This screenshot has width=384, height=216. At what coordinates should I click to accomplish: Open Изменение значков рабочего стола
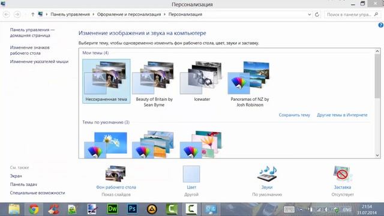tap(29, 50)
